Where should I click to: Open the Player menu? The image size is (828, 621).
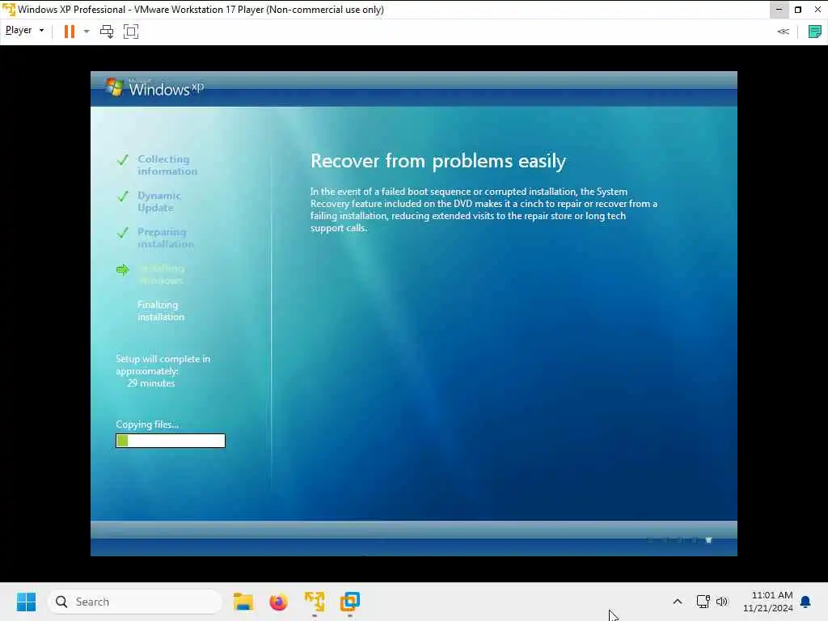pos(24,31)
